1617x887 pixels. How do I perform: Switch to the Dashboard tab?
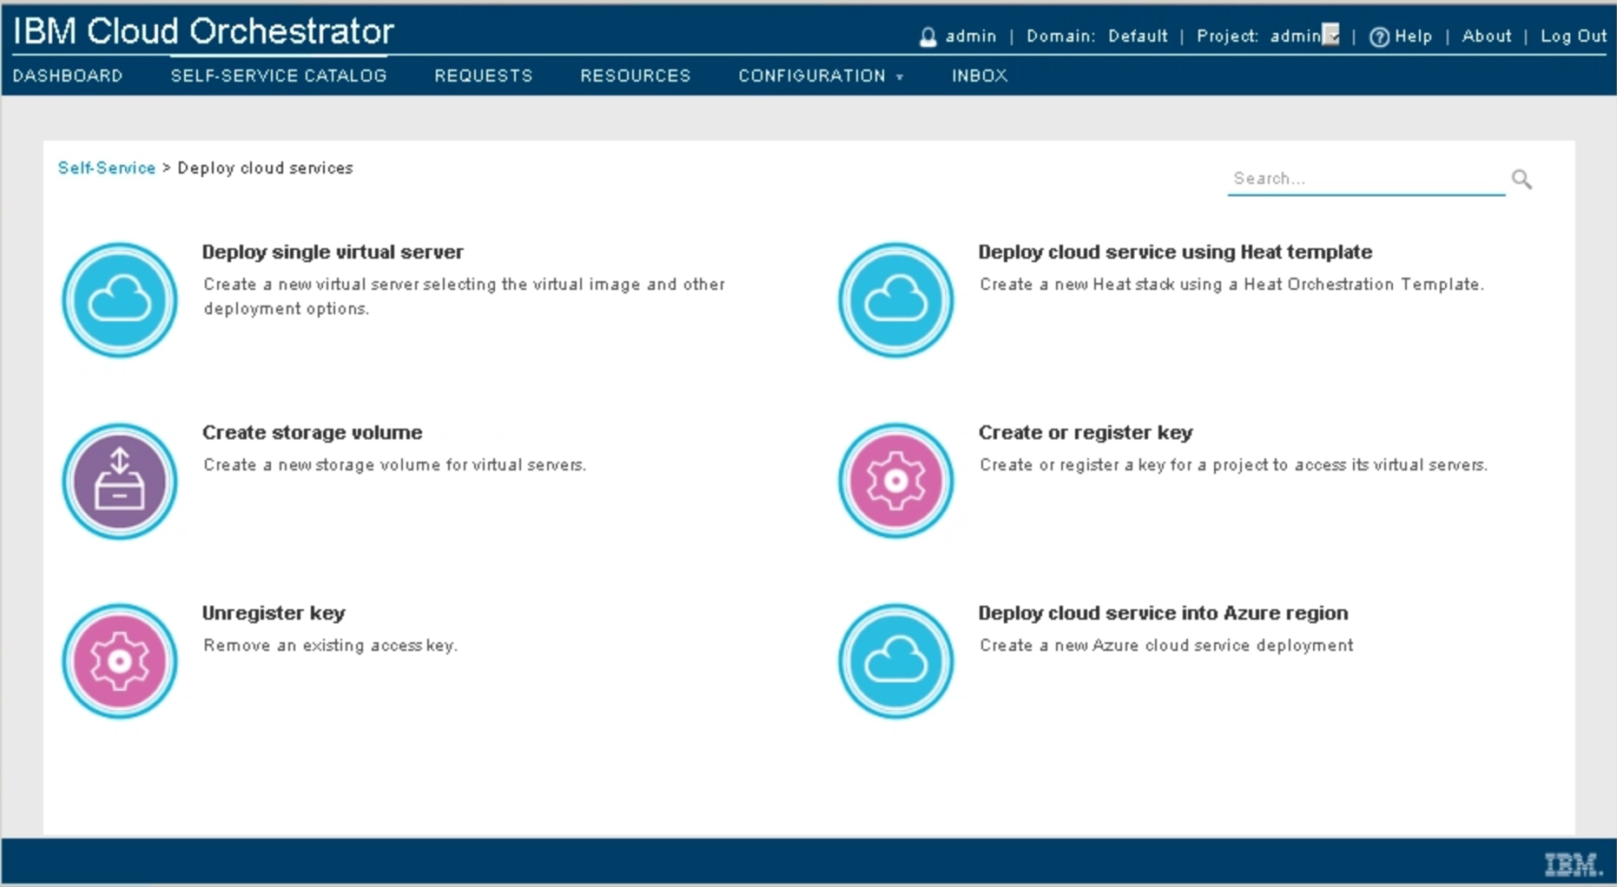69,76
